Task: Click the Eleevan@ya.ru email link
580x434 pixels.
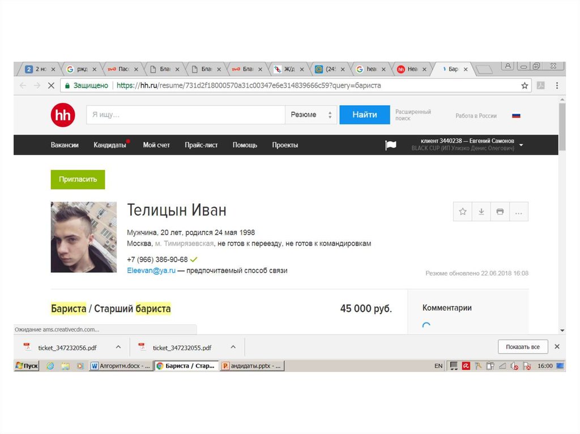Action: click(x=151, y=270)
